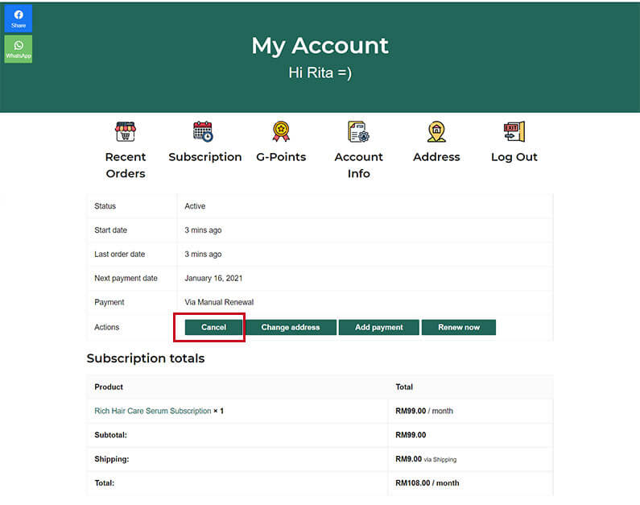Select the Address map pin icon
The height and width of the screenshot is (505, 640).
pyautogui.click(x=436, y=131)
